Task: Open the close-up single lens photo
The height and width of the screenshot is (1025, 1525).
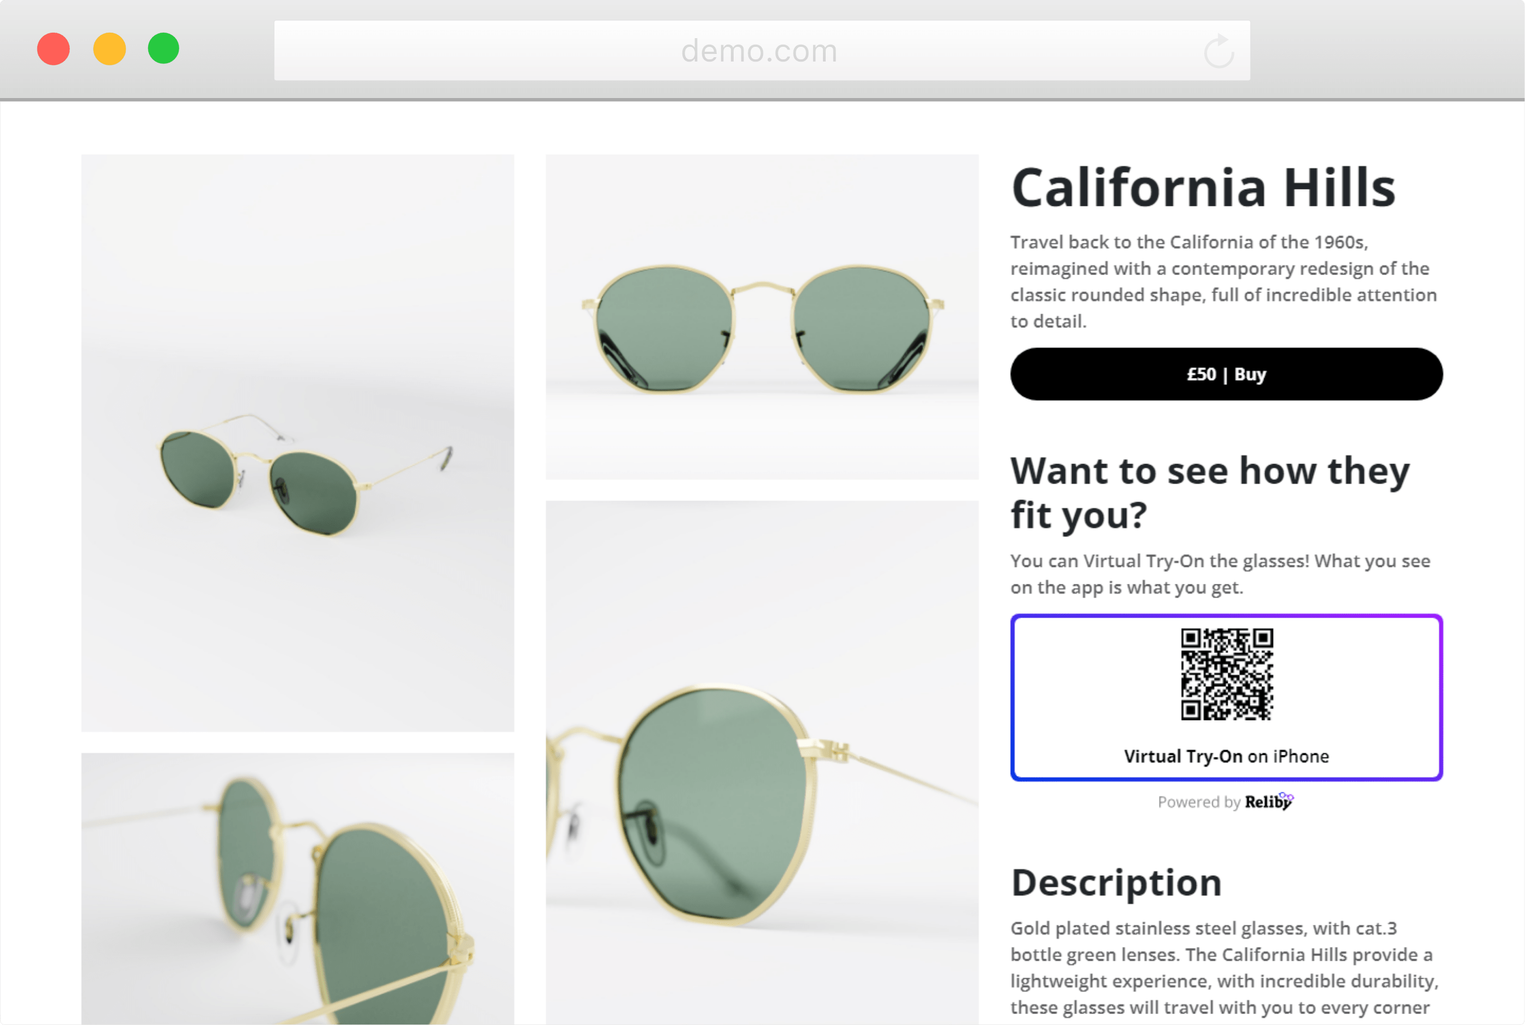Action: tap(762, 762)
